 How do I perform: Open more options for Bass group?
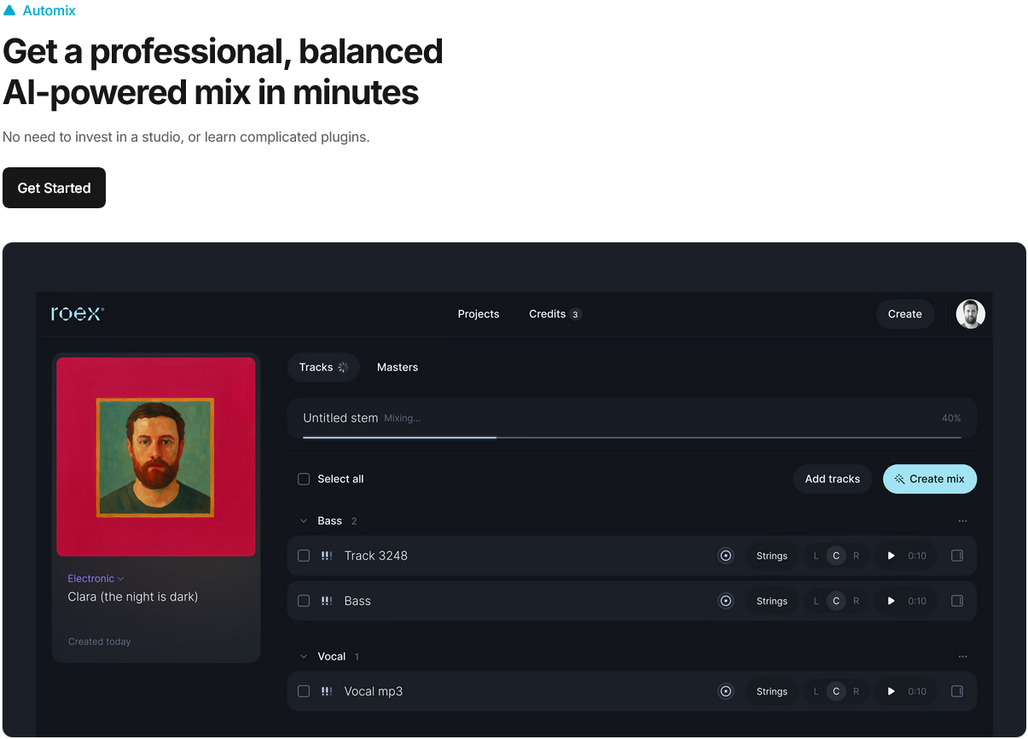(962, 521)
